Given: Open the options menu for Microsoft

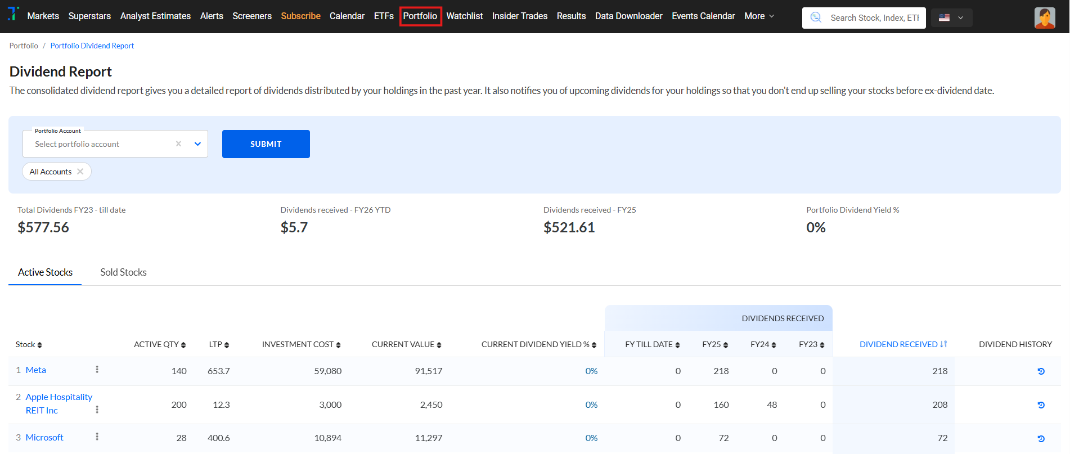Looking at the screenshot, I should [97, 437].
